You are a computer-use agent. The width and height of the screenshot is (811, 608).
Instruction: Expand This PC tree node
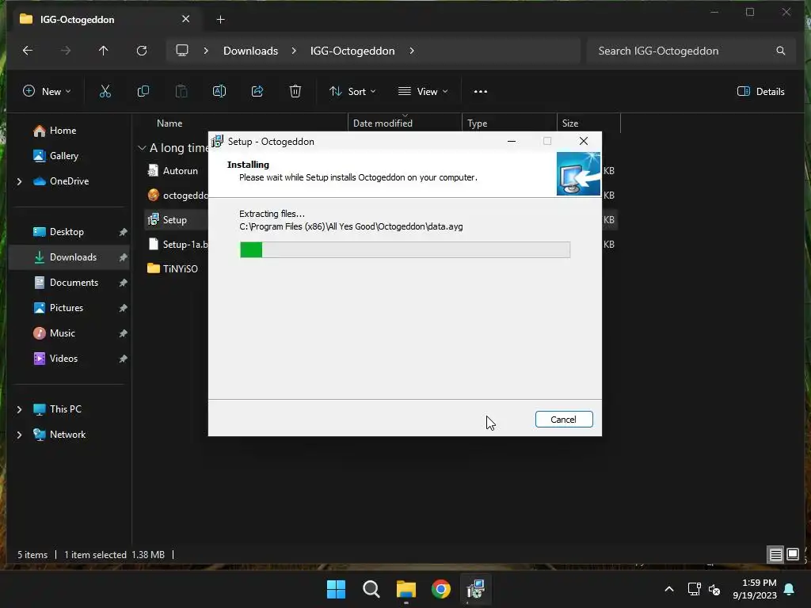coord(20,409)
